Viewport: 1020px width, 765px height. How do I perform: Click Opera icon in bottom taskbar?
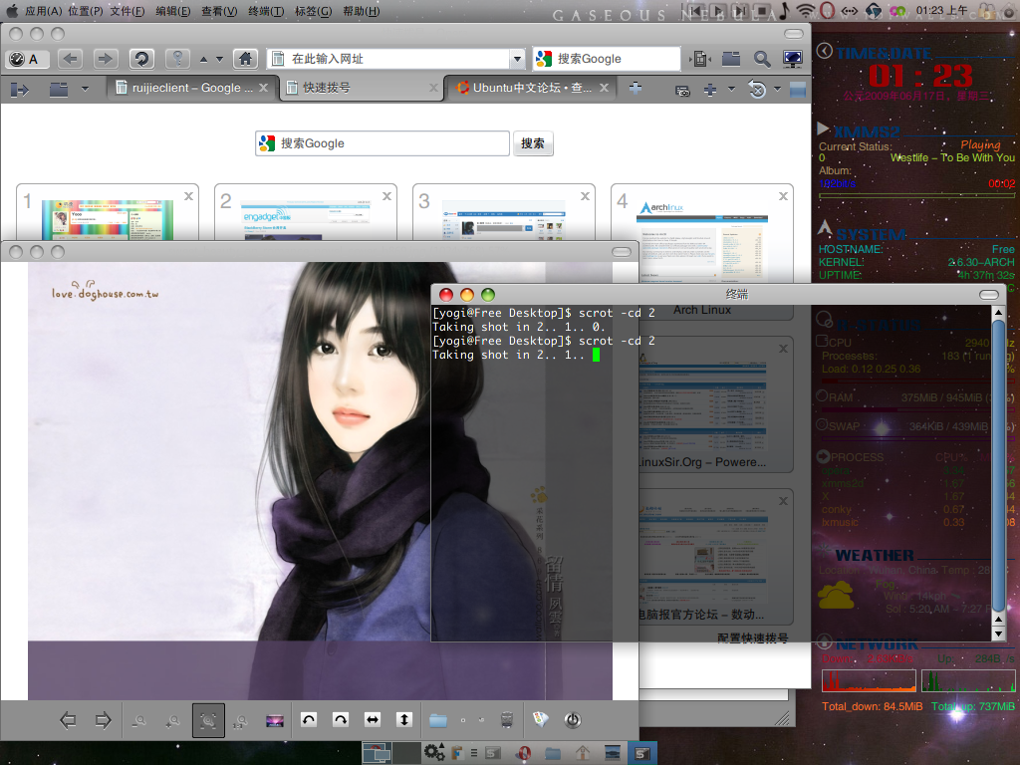pyautogui.click(x=524, y=753)
